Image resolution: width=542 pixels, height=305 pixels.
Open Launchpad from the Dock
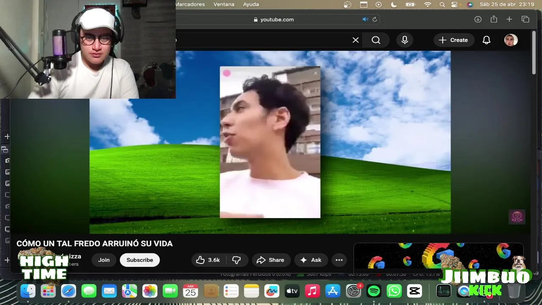tap(48, 291)
